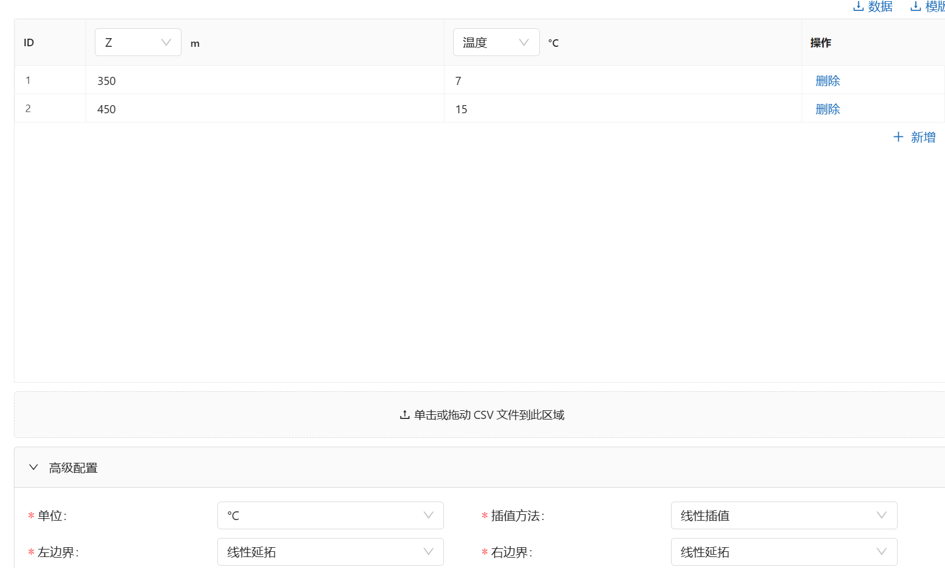Click the download icon before 数据
The height and width of the screenshot is (568, 945).
(x=858, y=6)
